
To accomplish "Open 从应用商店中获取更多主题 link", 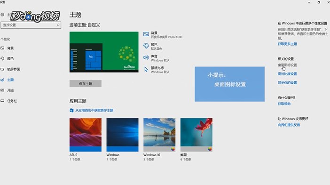I will tap(94, 111).
